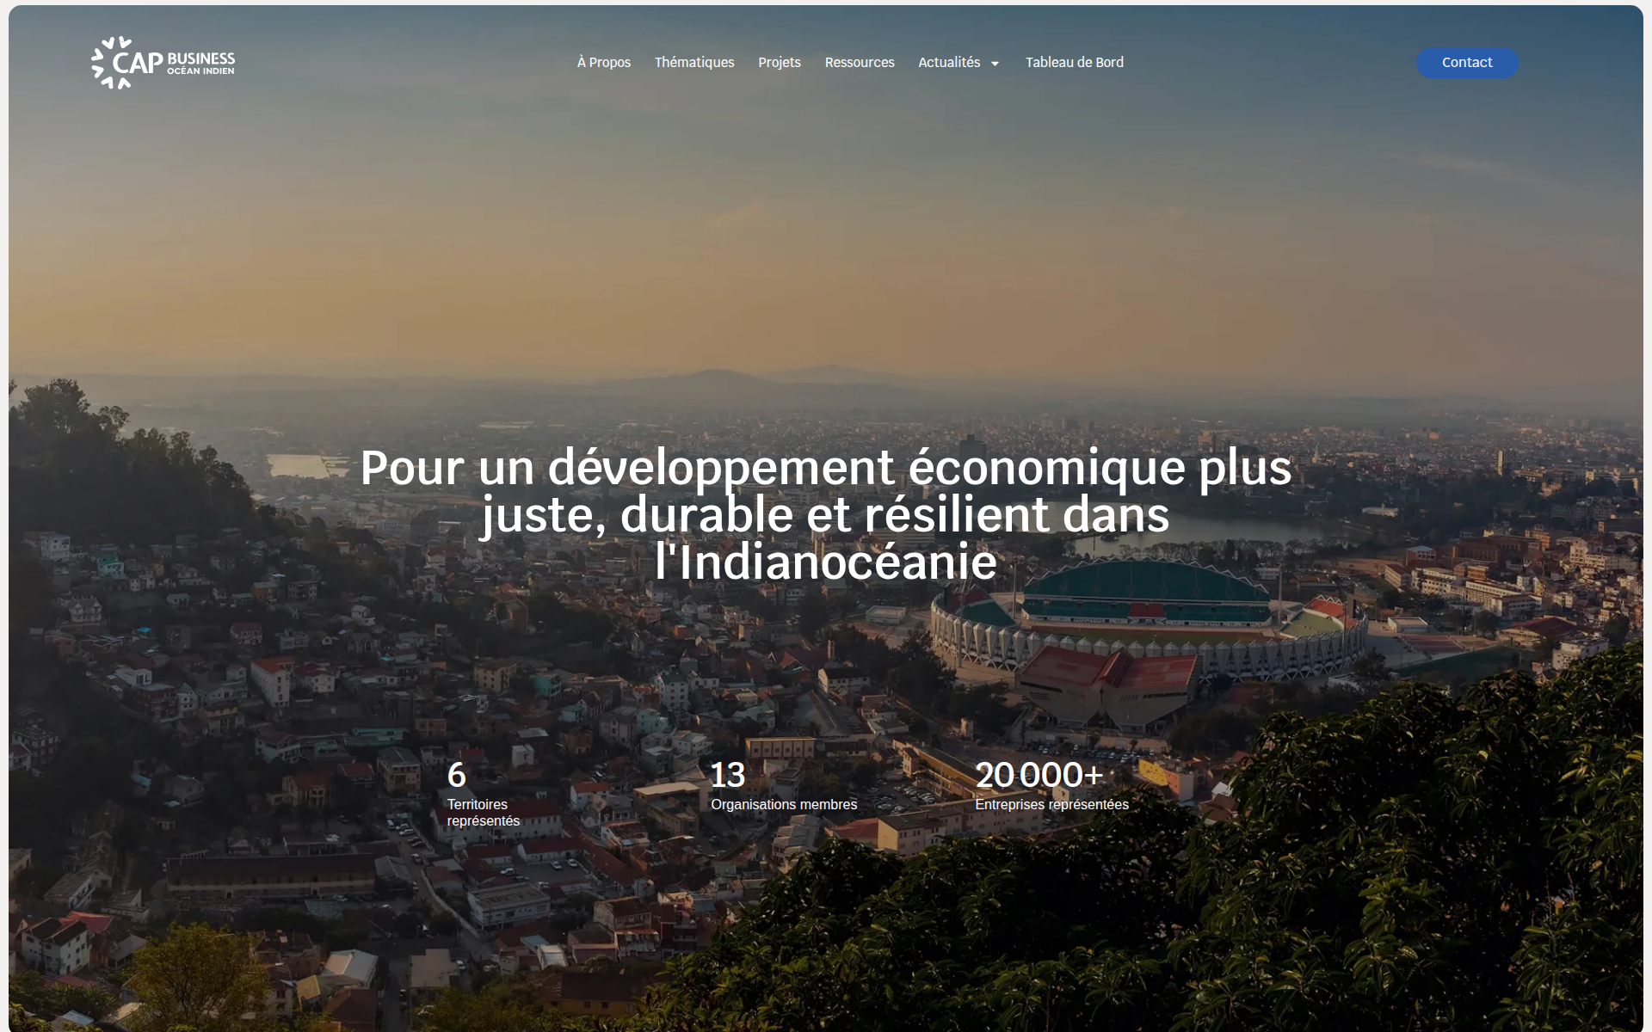1652x1032 pixels.
Task: Click the '6' territories statistic number
Action: click(x=457, y=775)
